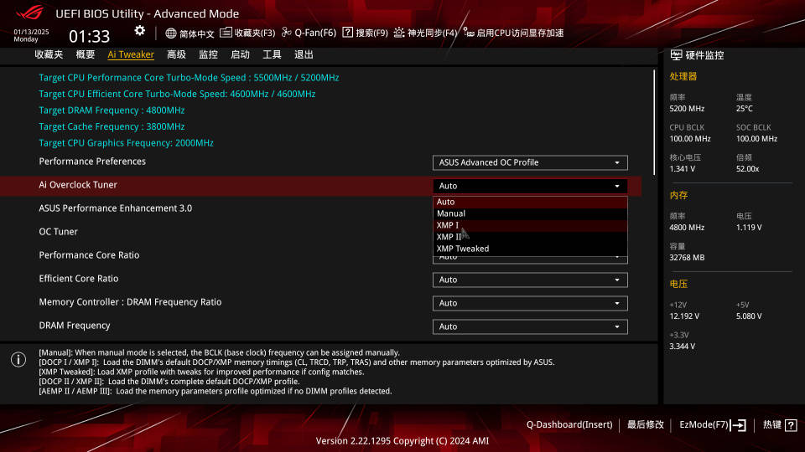Select ASUS Performance Enhancement 3.0 label
Image resolution: width=805 pixels, height=452 pixels.
click(116, 208)
